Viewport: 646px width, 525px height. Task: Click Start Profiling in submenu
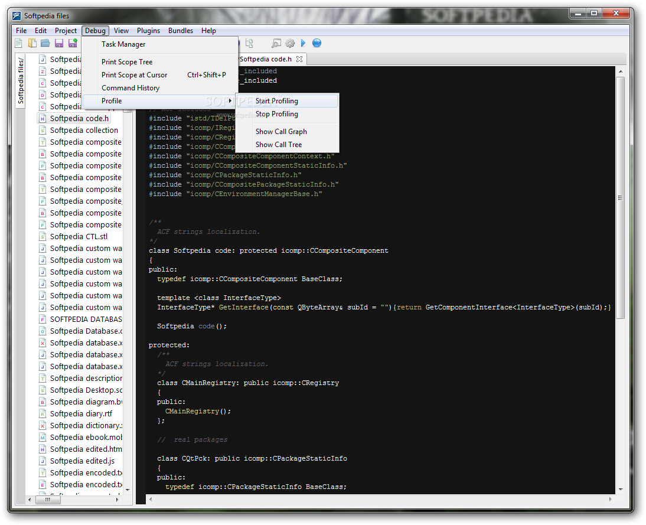point(288,101)
